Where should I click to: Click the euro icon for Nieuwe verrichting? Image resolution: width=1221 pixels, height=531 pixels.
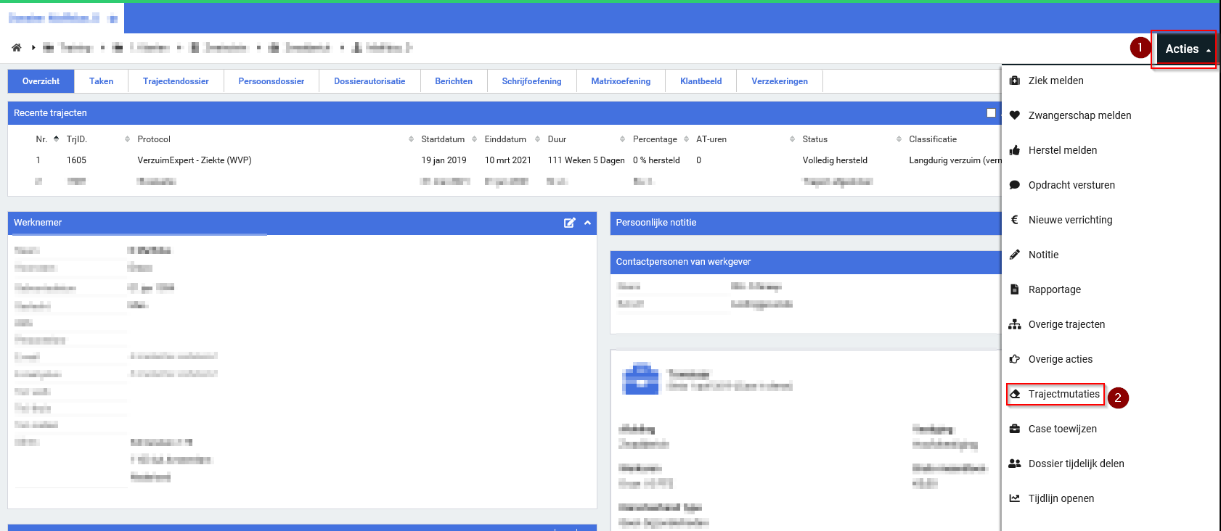click(1015, 220)
